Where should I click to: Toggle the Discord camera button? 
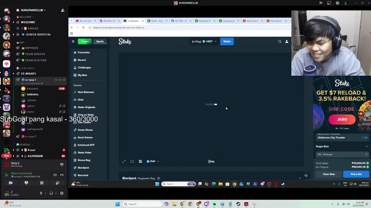[10, 183]
